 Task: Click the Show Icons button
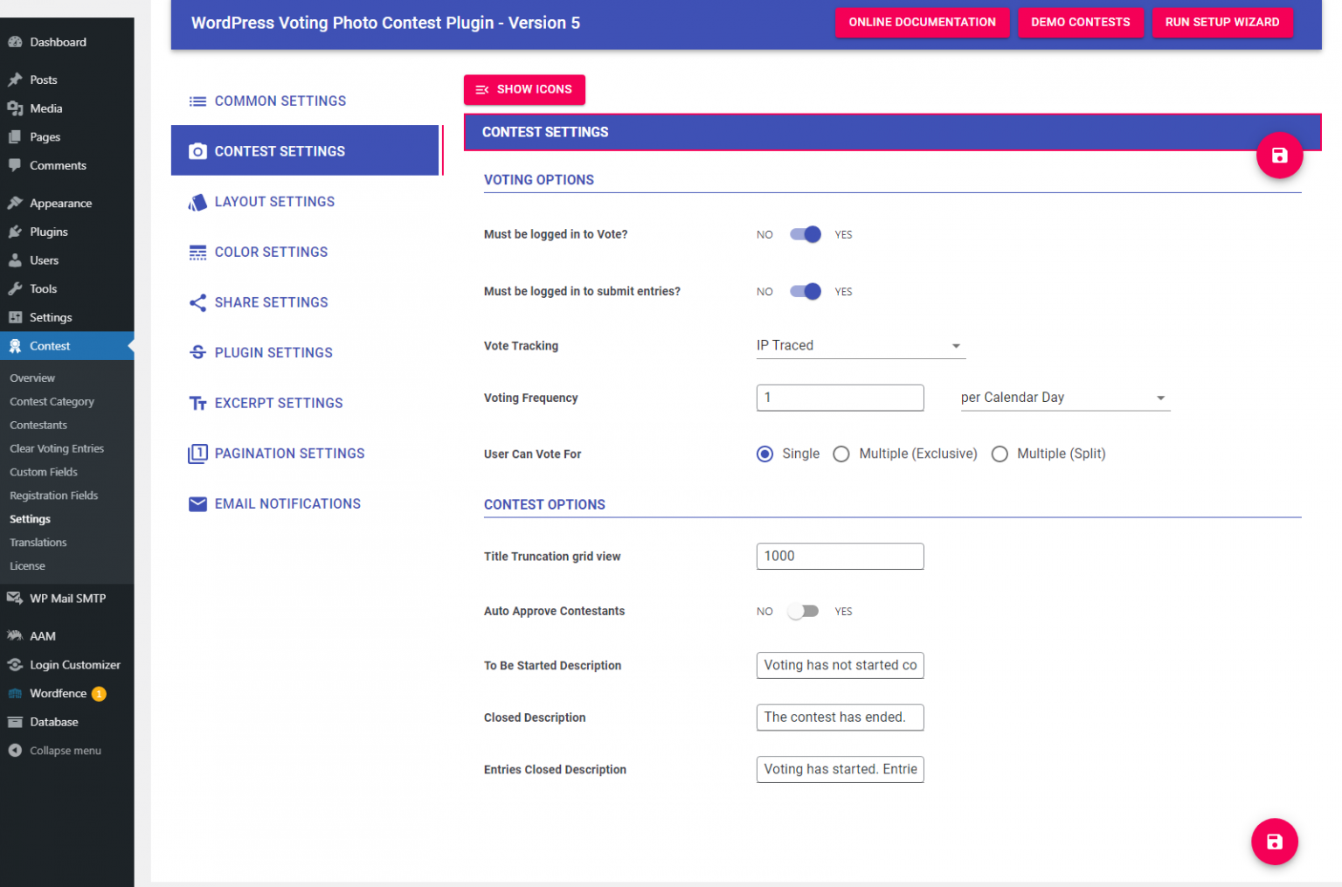524,89
